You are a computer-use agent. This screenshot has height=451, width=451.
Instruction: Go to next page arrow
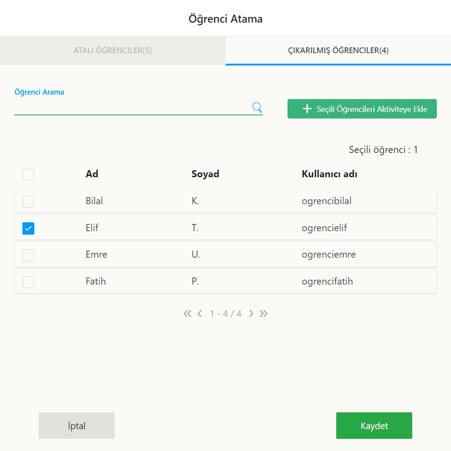click(251, 314)
